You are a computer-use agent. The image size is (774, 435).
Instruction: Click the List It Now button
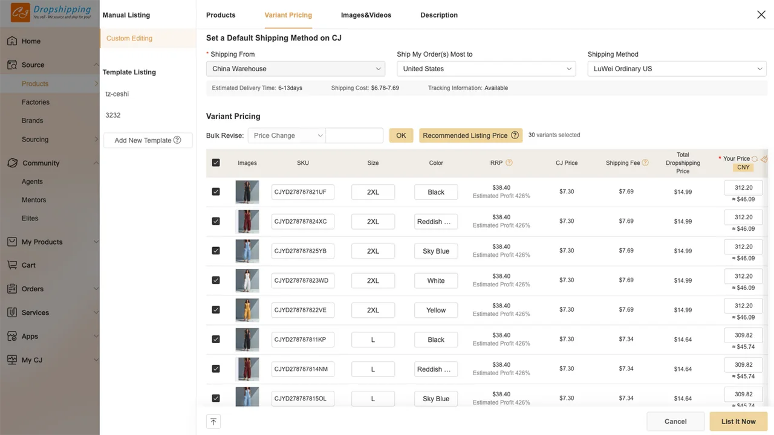tap(738, 422)
